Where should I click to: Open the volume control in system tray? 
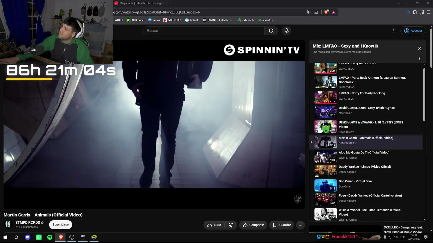395,237
